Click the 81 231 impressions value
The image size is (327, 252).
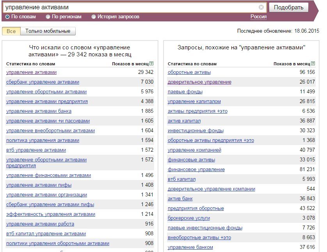307,170
